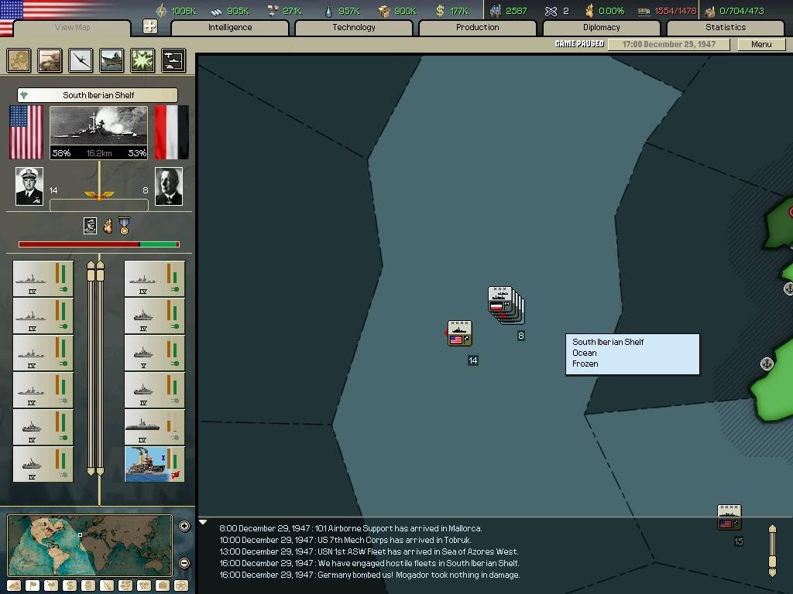Switch to economic map mode (dollar icon)
Screen dimensions: 793x594
pos(70,585)
